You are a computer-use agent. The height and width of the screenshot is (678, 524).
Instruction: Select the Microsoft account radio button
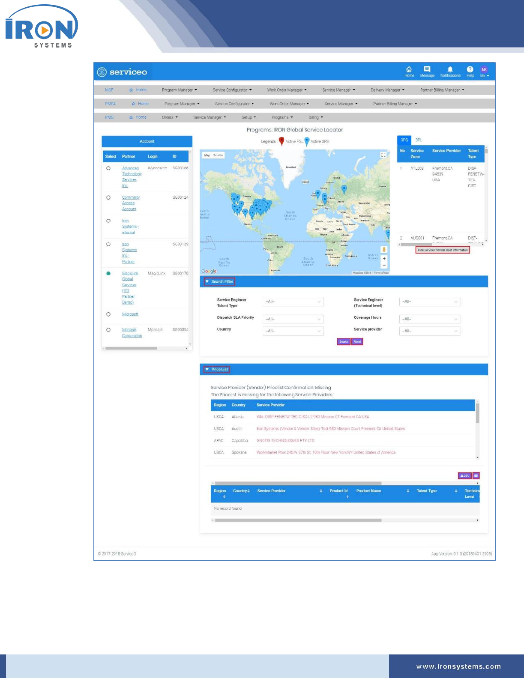click(108, 314)
